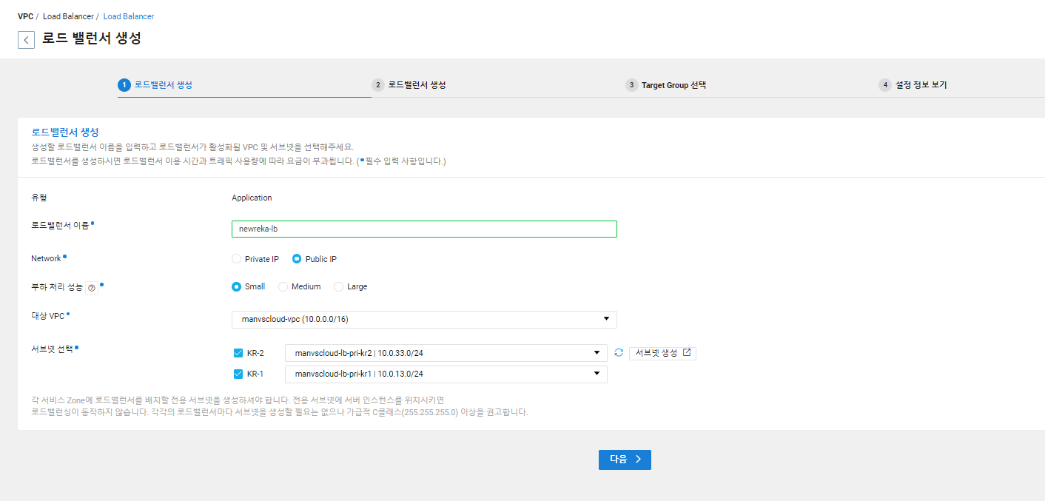Image resolution: width=1045 pixels, height=501 pixels.
Task: Select the Private IP radio button
Action: [235, 258]
